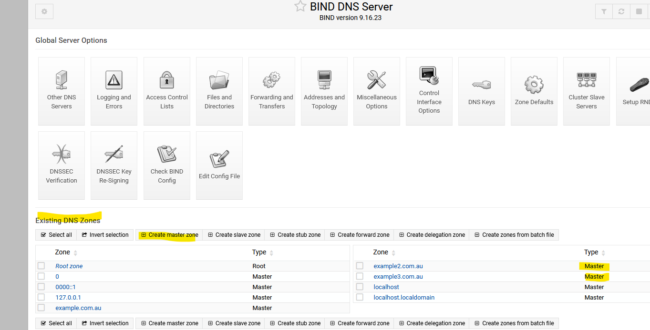Tick the example3.com.au checkbox
The height and width of the screenshot is (330, 650).
[360, 276]
